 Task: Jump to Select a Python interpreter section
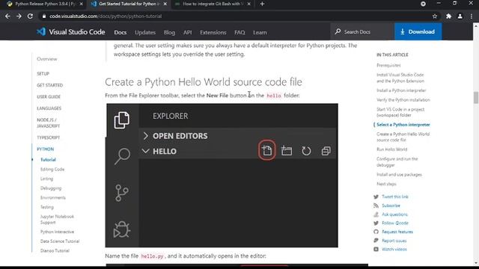tap(403, 125)
